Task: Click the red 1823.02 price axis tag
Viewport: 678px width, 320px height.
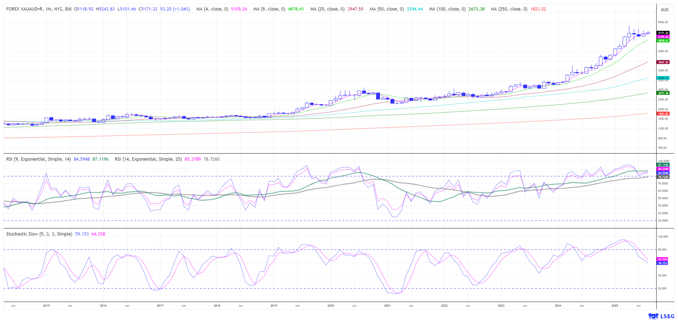Action: (663, 114)
